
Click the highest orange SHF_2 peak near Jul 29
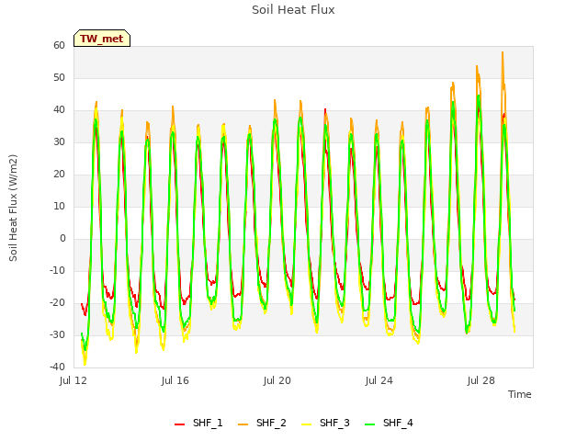[x=503, y=53]
